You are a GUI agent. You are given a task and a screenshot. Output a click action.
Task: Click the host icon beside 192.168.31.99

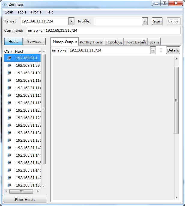coord(9,66)
